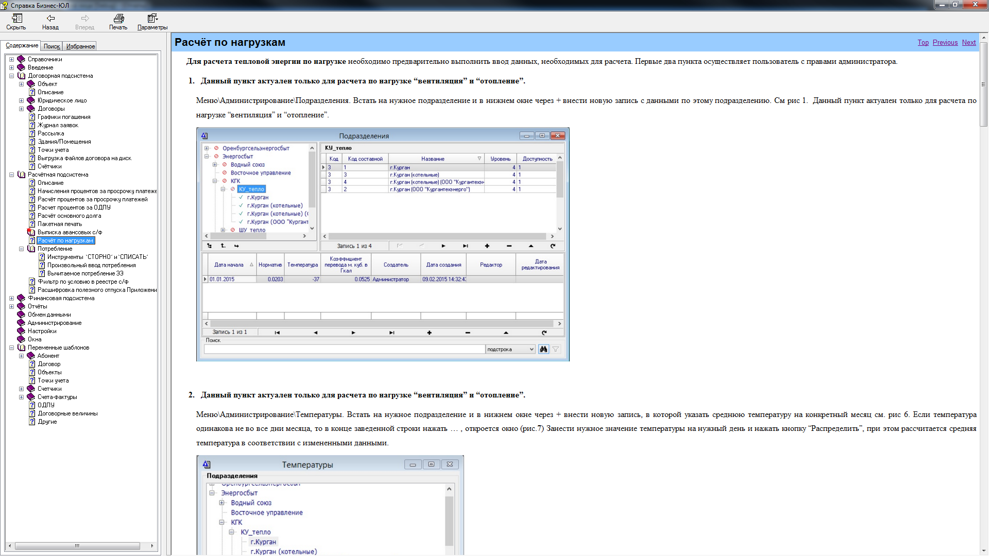Expand the Договоры node
Image resolution: width=989 pixels, height=556 pixels.
21,109
